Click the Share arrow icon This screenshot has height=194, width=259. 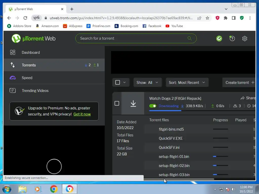point(243,98)
